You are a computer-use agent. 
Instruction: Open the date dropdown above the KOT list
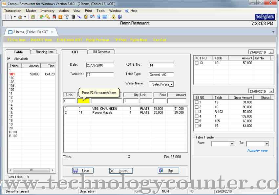coord(271,52)
